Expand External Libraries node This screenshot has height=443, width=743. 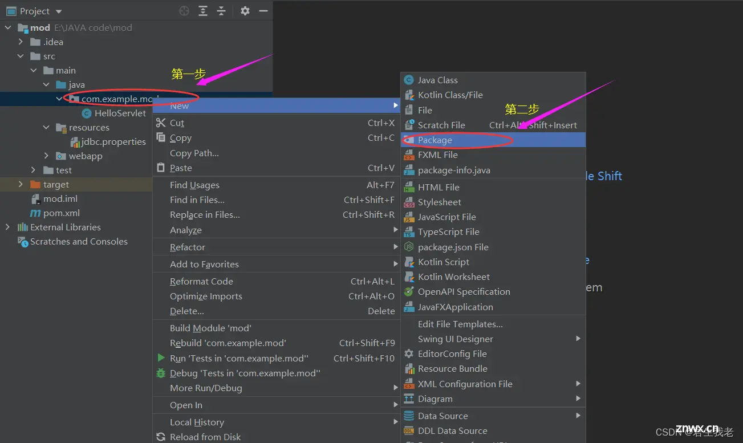[7, 227]
